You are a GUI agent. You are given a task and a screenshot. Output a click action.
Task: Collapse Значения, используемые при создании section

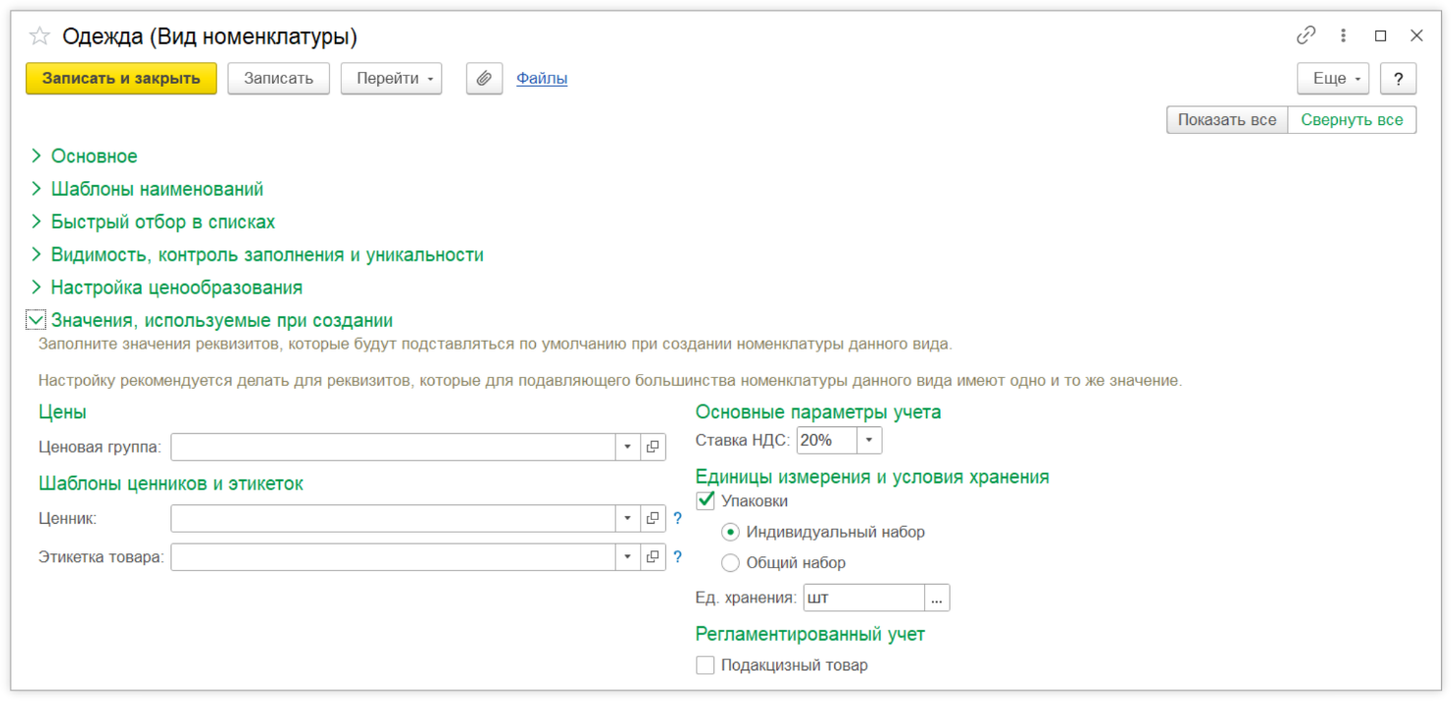click(36, 320)
